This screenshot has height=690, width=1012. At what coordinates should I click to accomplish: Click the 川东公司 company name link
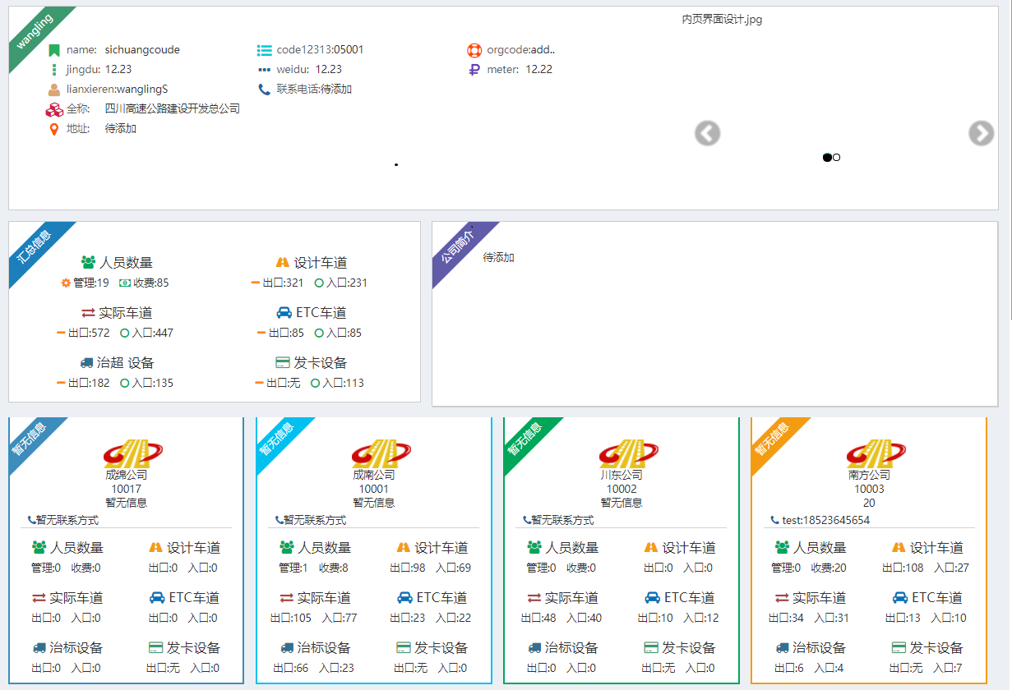[x=621, y=475]
